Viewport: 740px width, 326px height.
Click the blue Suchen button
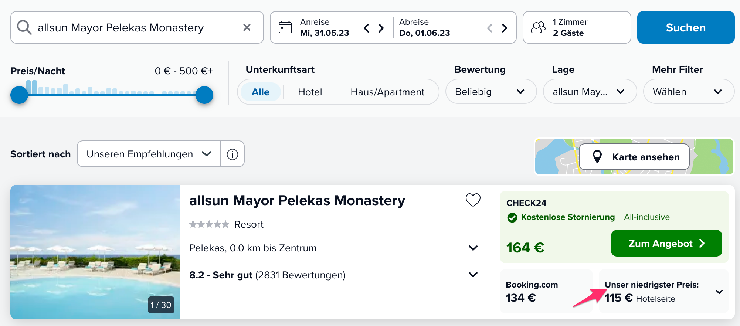click(x=686, y=27)
